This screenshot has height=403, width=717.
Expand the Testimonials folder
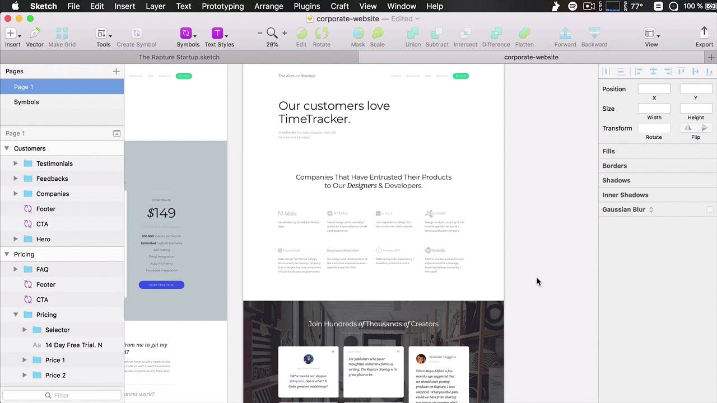point(16,163)
